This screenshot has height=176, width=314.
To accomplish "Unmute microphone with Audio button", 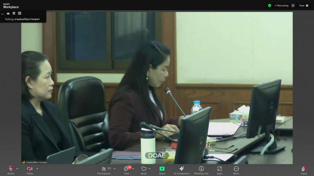I will (x=11, y=170).
